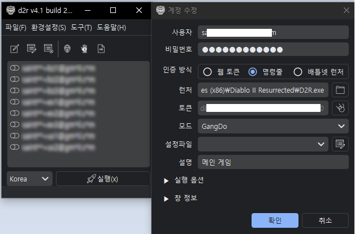Select the 배틀넷 런처 authentication option
The height and width of the screenshot is (234, 355).
coord(298,72)
